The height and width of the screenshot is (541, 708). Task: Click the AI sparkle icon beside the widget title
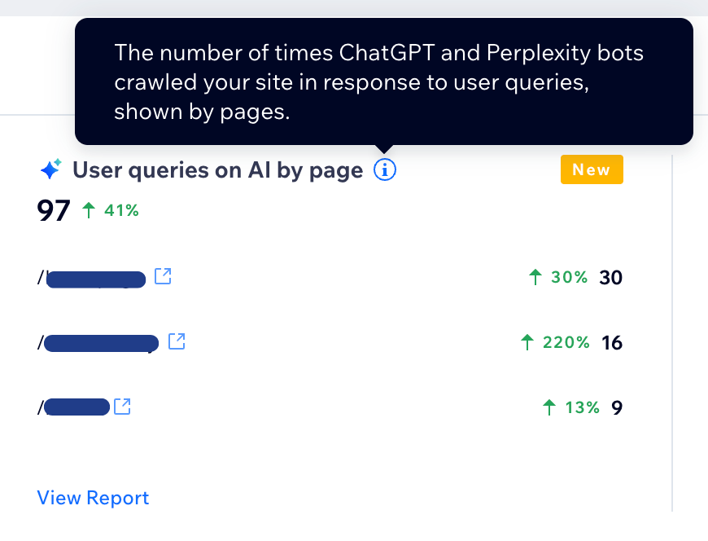50,169
